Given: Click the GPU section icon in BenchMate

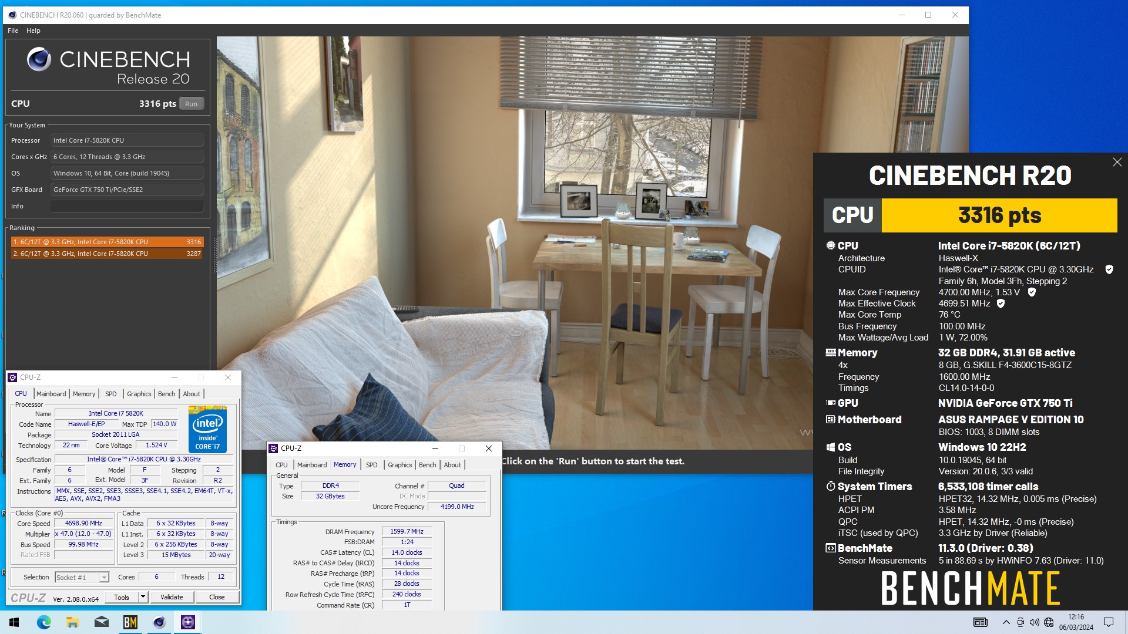Looking at the screenshot, I should (x=830, y=403).
